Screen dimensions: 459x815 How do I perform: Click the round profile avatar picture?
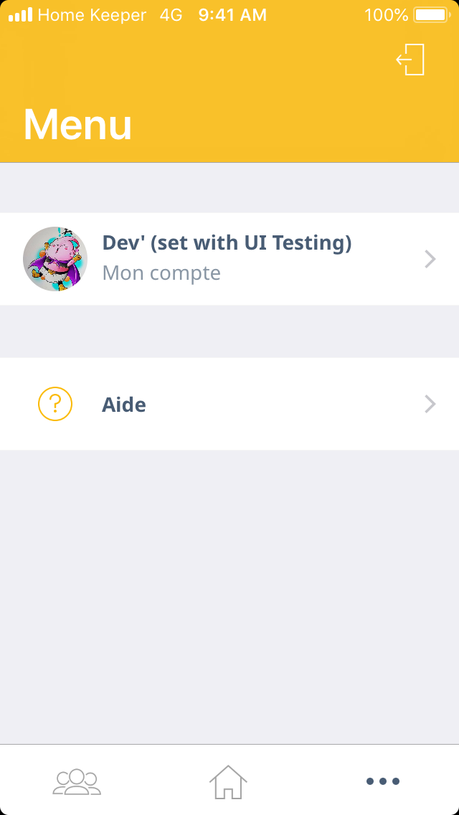coord(55,259)
